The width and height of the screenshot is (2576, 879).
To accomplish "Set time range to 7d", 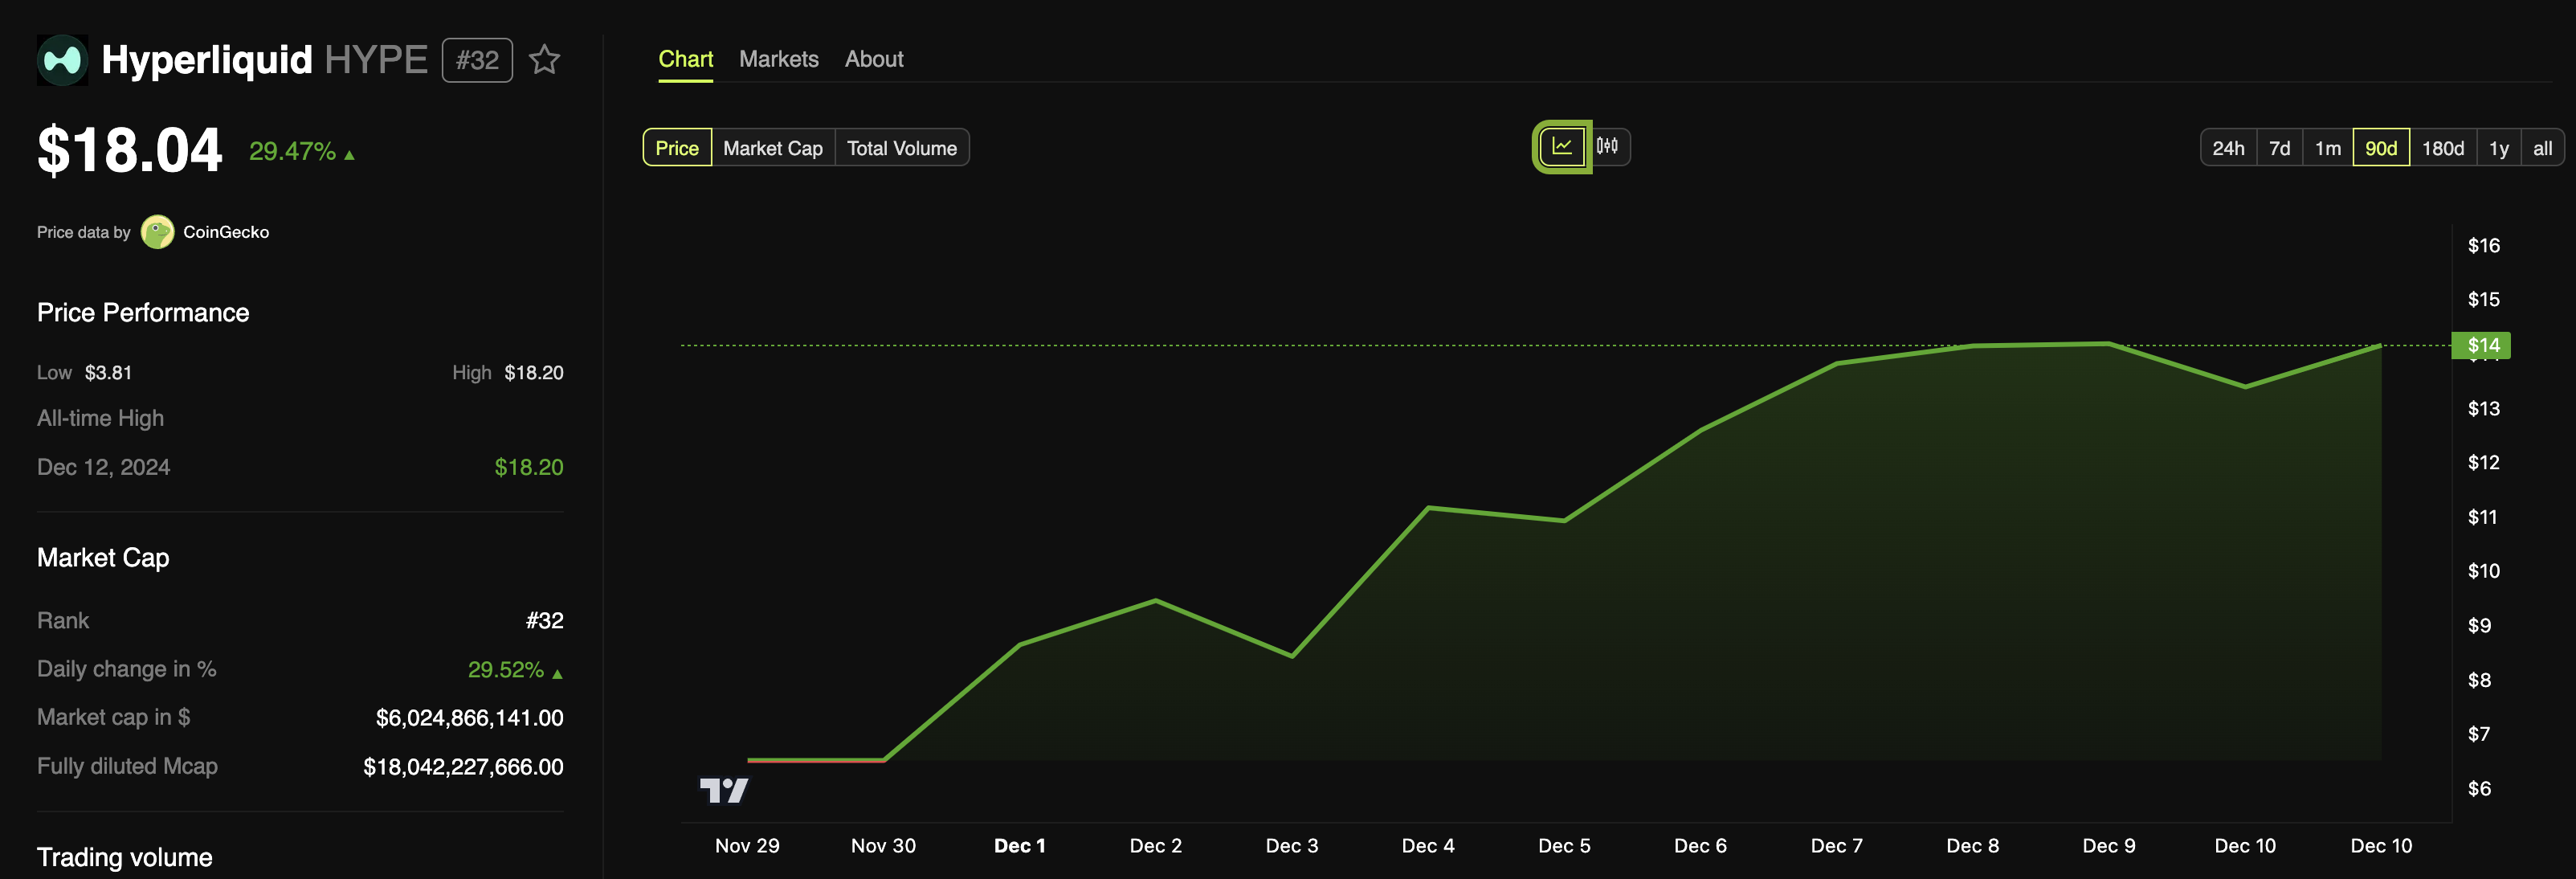I will [x=2279, y=148].
